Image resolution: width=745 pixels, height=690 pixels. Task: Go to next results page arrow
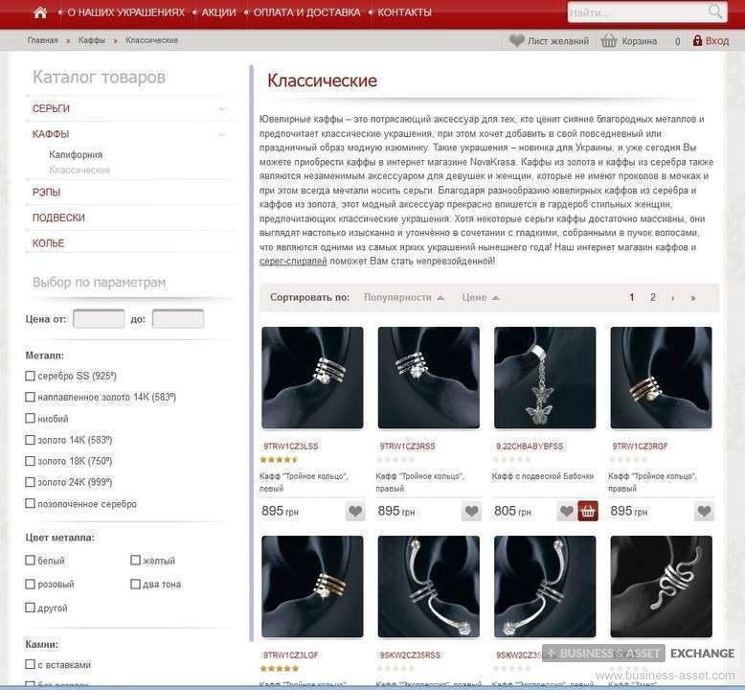point(672,298)
